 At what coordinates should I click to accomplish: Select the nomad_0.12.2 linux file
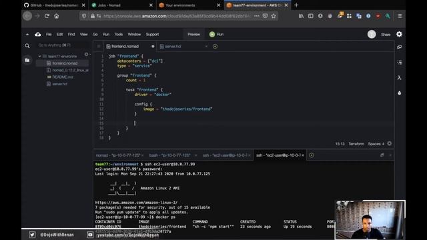click(x=67, y=70)
